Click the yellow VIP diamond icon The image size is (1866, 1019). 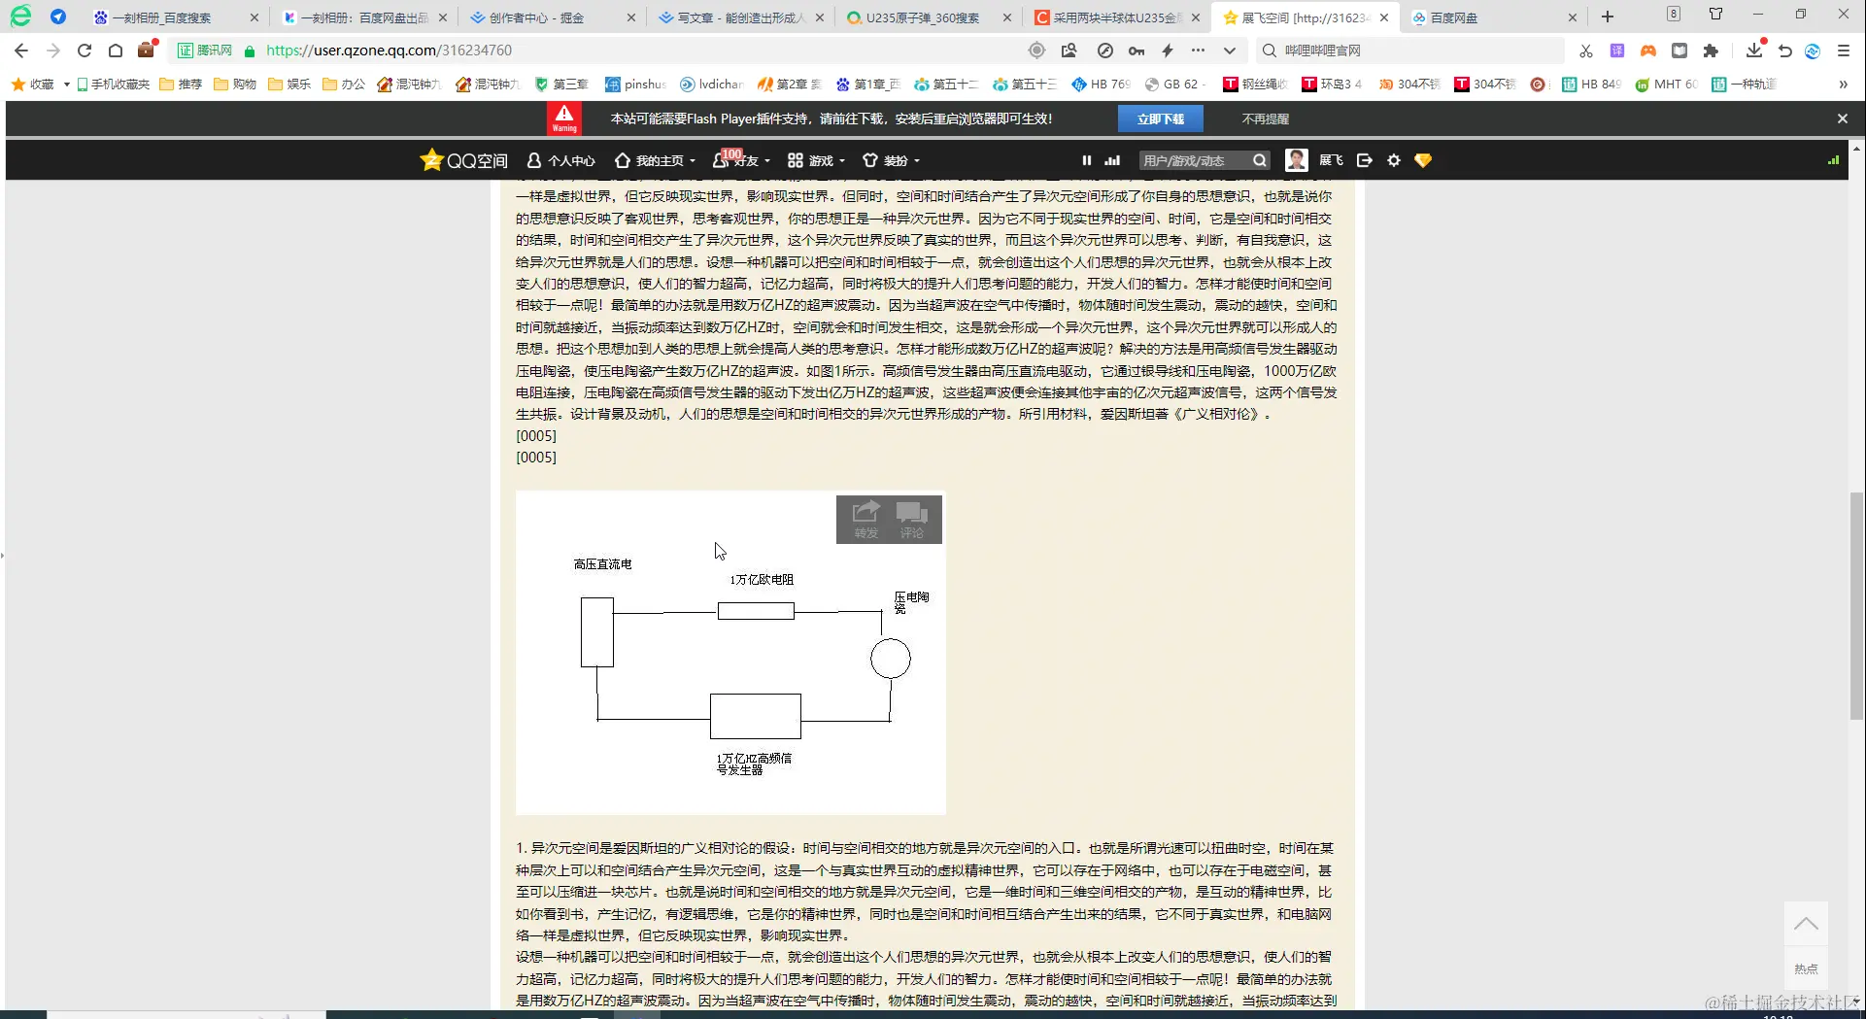click(1422, 160)
